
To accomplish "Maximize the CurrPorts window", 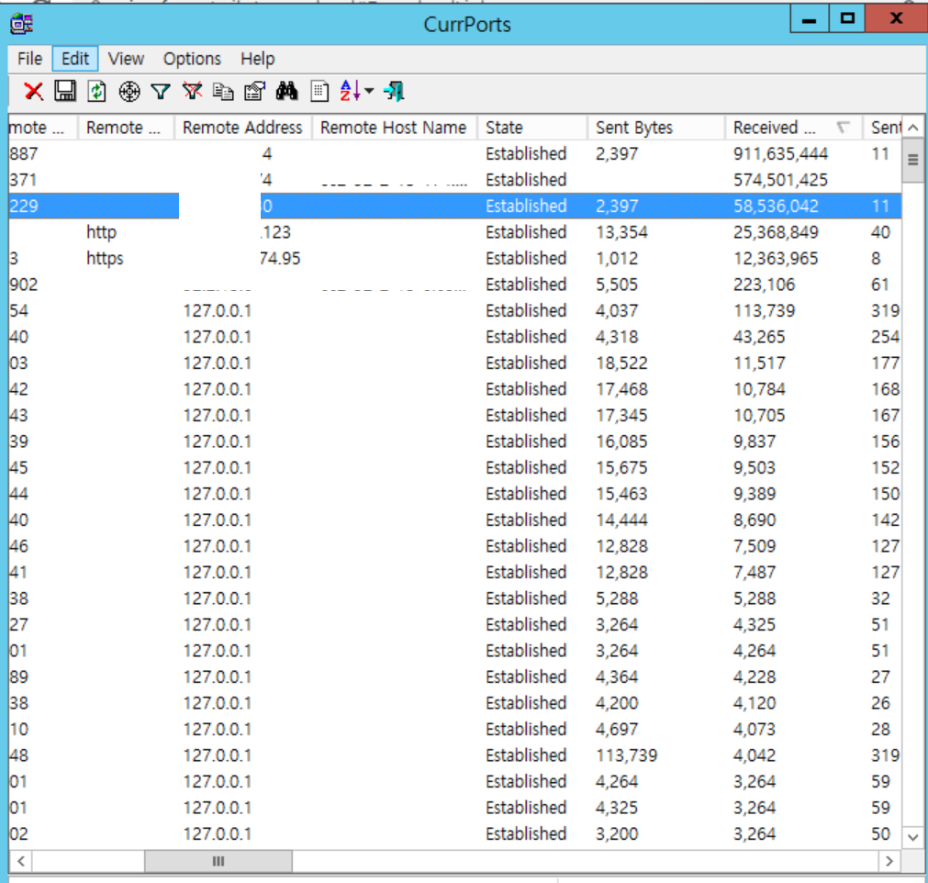I will pyautogui.click(x=847, y=19).
